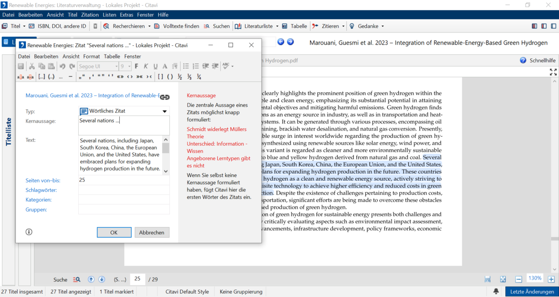Open the Extras menu in the main window

click(126, 15)
